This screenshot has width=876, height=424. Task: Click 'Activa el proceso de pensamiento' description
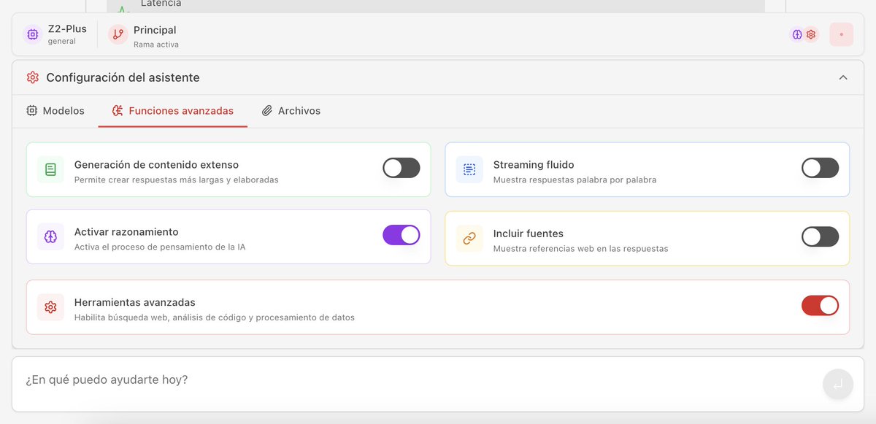coord(160,247)
